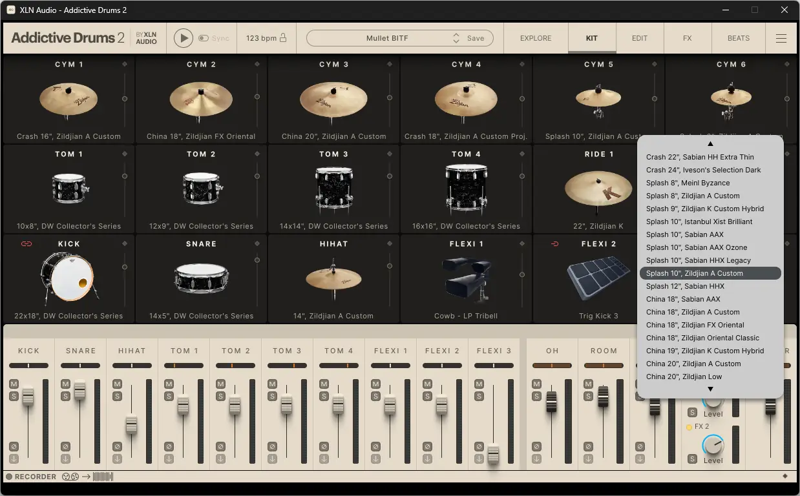The image size is (800, 496).
Task: Click the recorder waveform drag icon
Action: [x=103, y=477]
